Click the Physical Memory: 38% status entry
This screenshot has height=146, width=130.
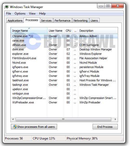82,138
